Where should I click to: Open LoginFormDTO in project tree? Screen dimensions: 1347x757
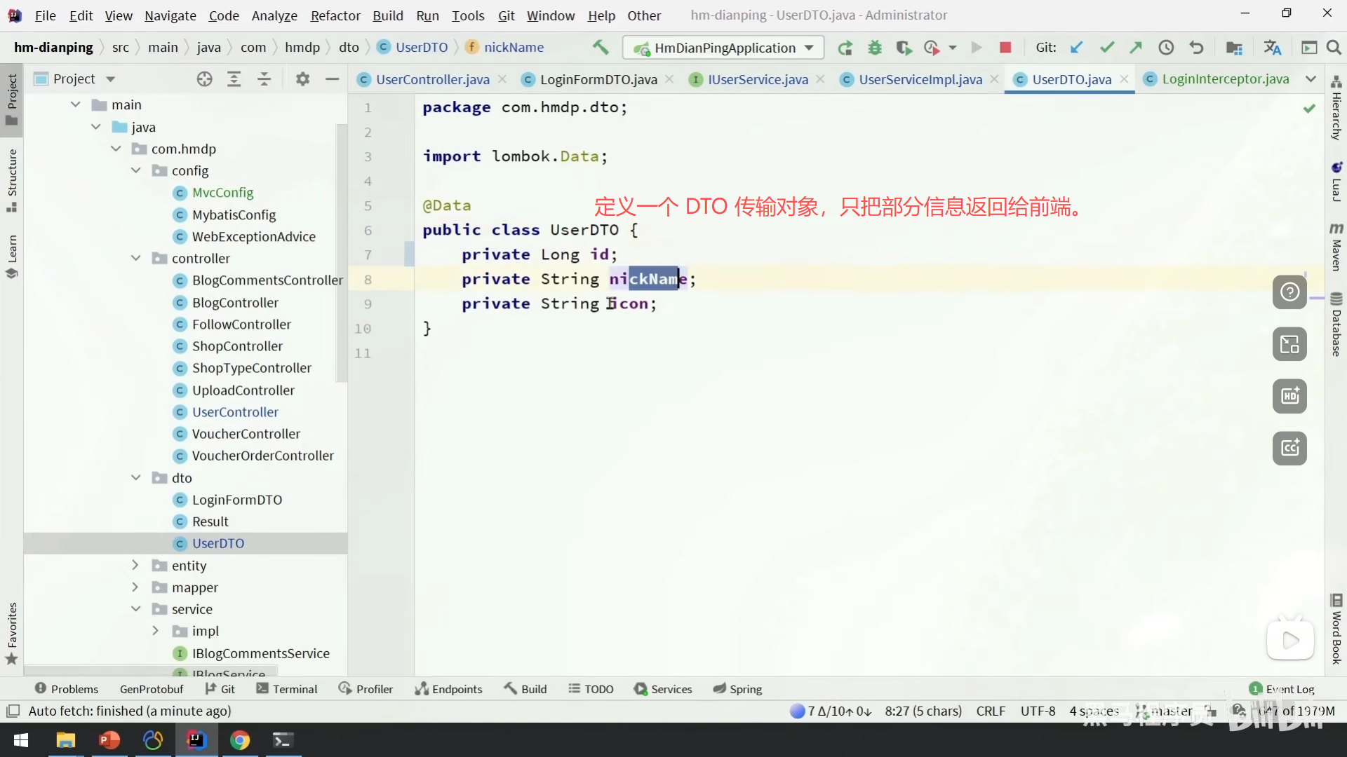tap(237, 500)
